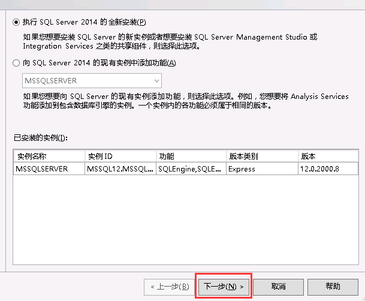Click the MSSQL12.MSSQL... instance ID cell
The height and width of the screenshot is (301, 365).
point(120,168)
